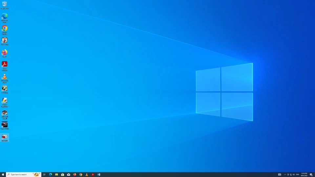
Task: Click the Task View taskbar button
Action: [x=44, y=175]
